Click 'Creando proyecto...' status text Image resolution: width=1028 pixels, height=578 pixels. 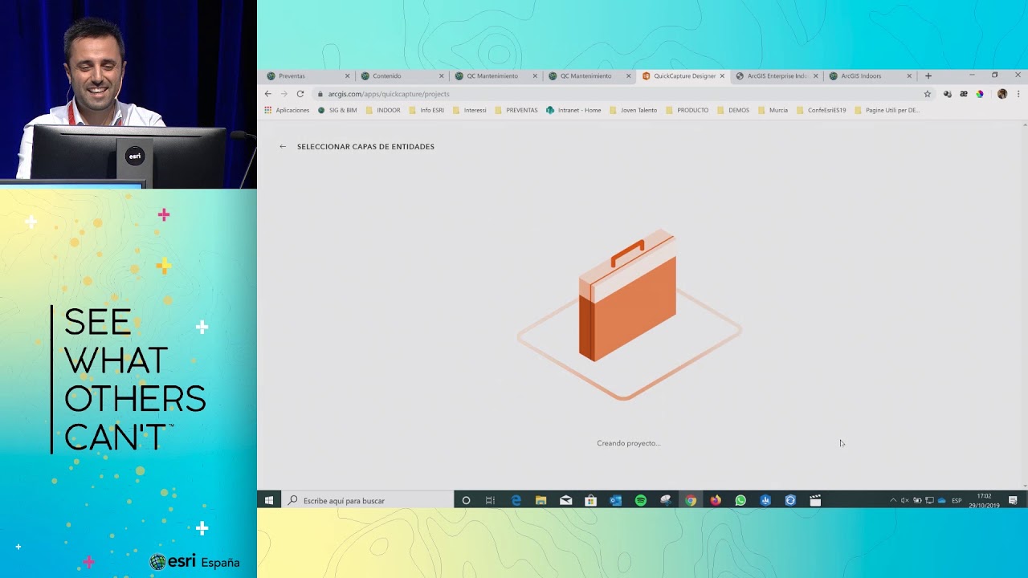(629, 443)
